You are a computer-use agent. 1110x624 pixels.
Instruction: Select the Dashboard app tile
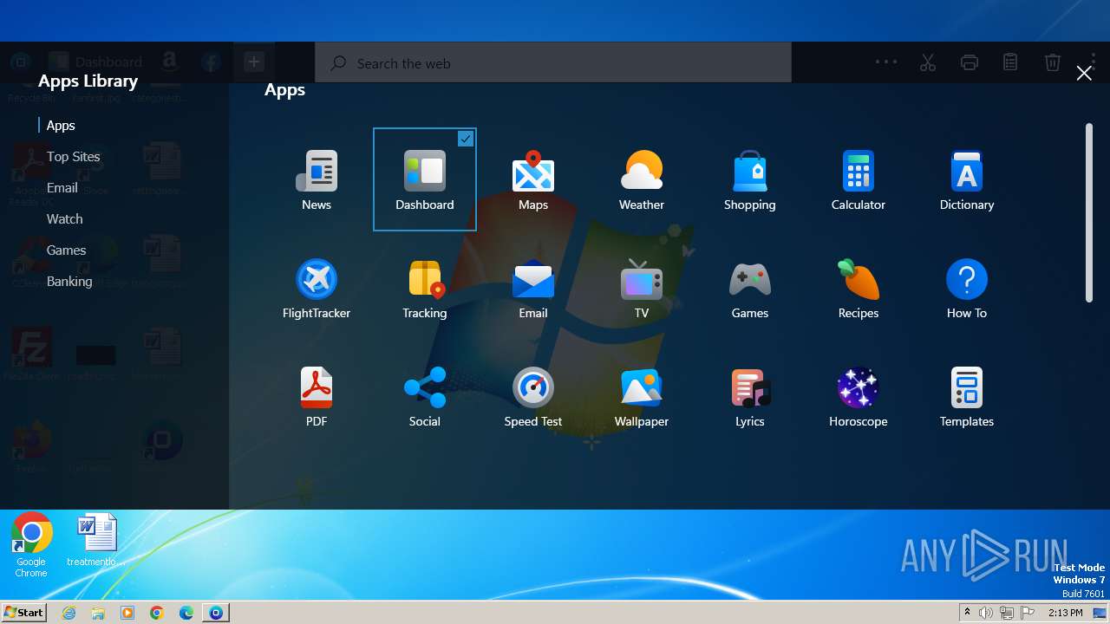point(425,179)
